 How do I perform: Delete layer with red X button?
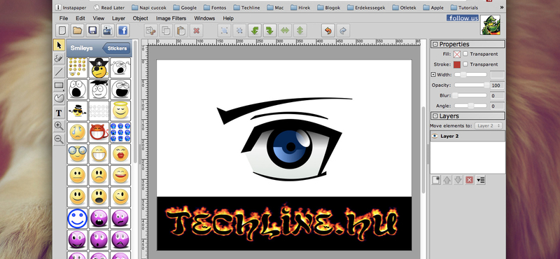(x=469, y=180)
